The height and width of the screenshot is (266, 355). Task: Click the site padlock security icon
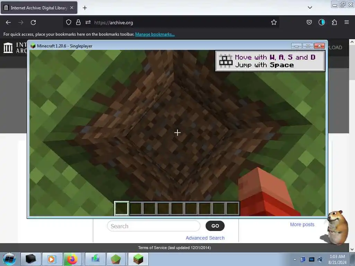pos(78,23)
